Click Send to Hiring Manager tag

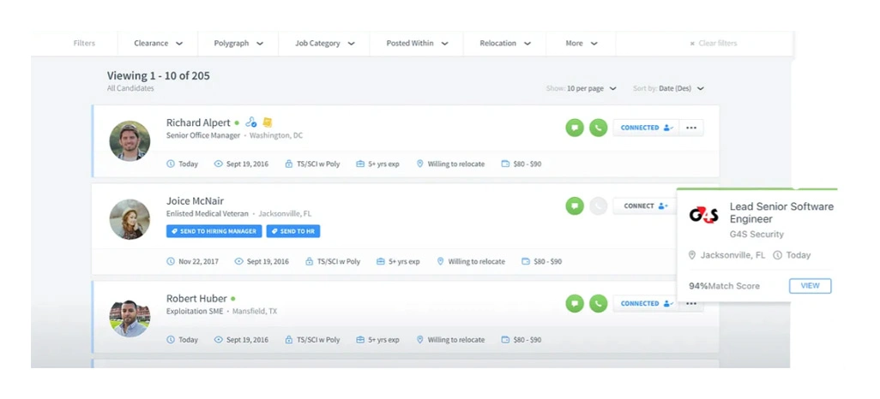pos(214,231)
